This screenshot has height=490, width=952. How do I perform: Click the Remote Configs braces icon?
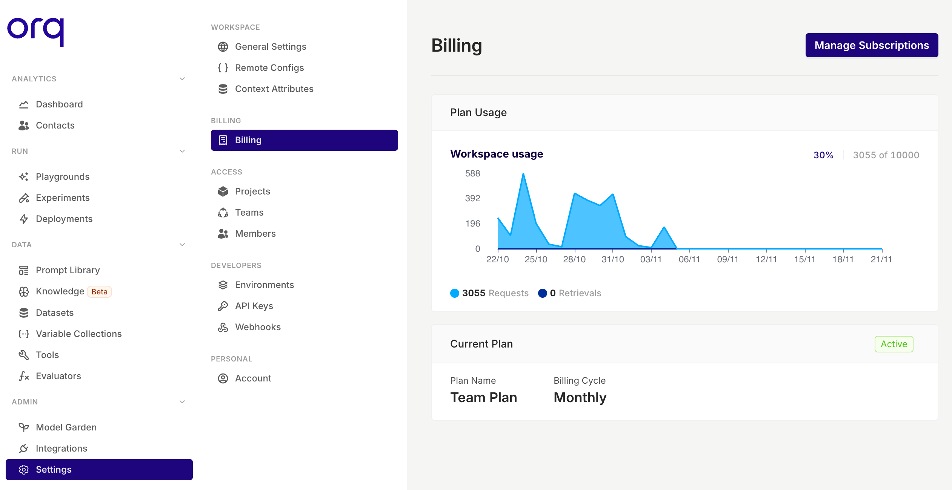(223, 68)
